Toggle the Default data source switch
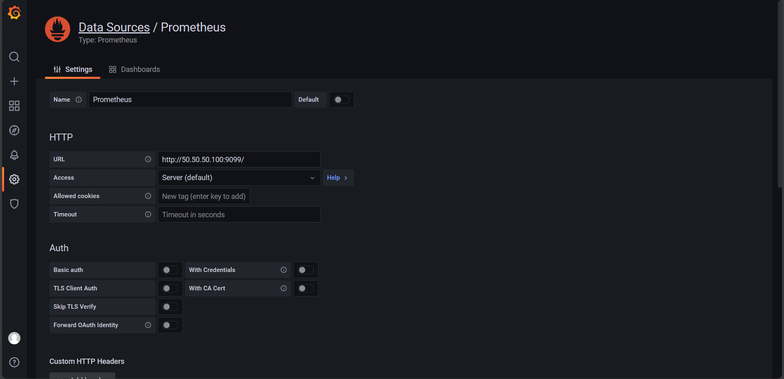Screen dimensions: 784x379 (342, 100)
